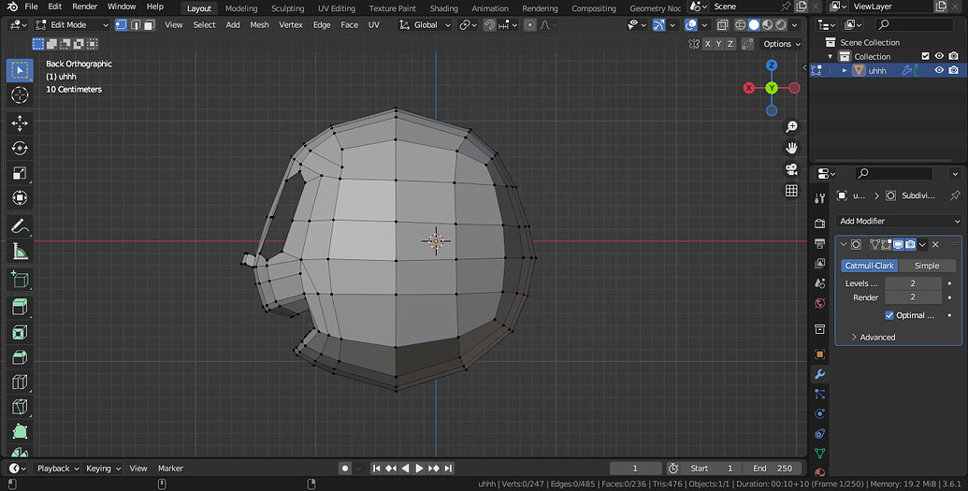
Task: Open the Render menu
Action: [84, 7]
